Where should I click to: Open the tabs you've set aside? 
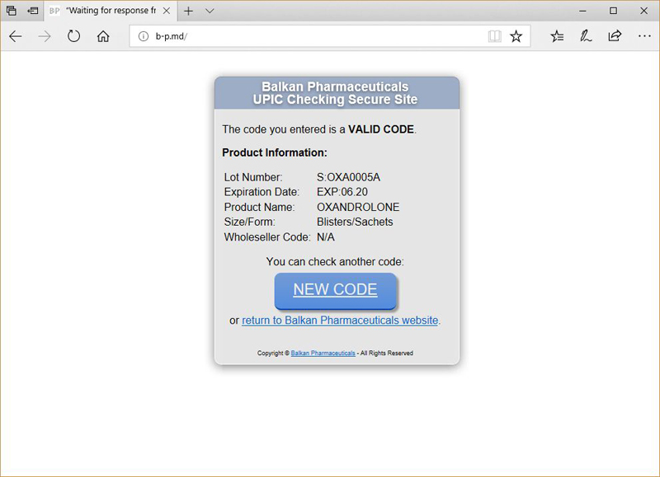tap(12, 11)
